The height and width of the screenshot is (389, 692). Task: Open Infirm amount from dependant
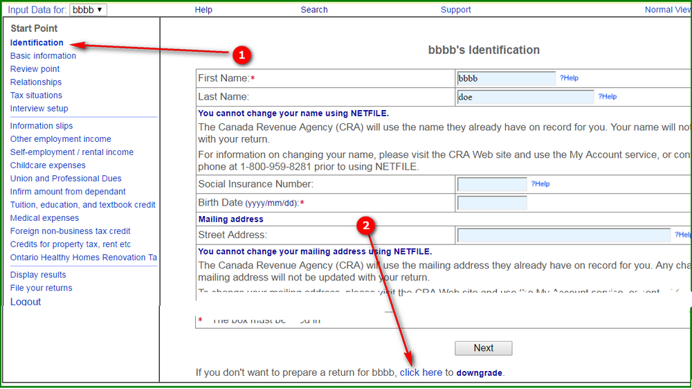tap(68, 192)
